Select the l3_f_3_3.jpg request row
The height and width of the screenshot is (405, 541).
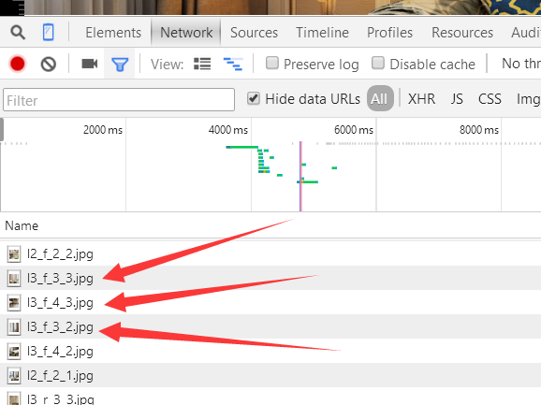(270, 278)
